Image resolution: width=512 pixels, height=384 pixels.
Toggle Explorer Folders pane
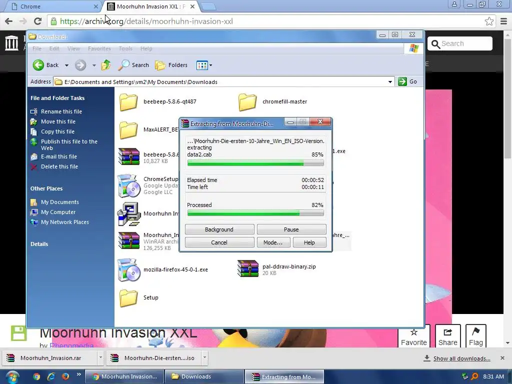click(x=171, y=65)
